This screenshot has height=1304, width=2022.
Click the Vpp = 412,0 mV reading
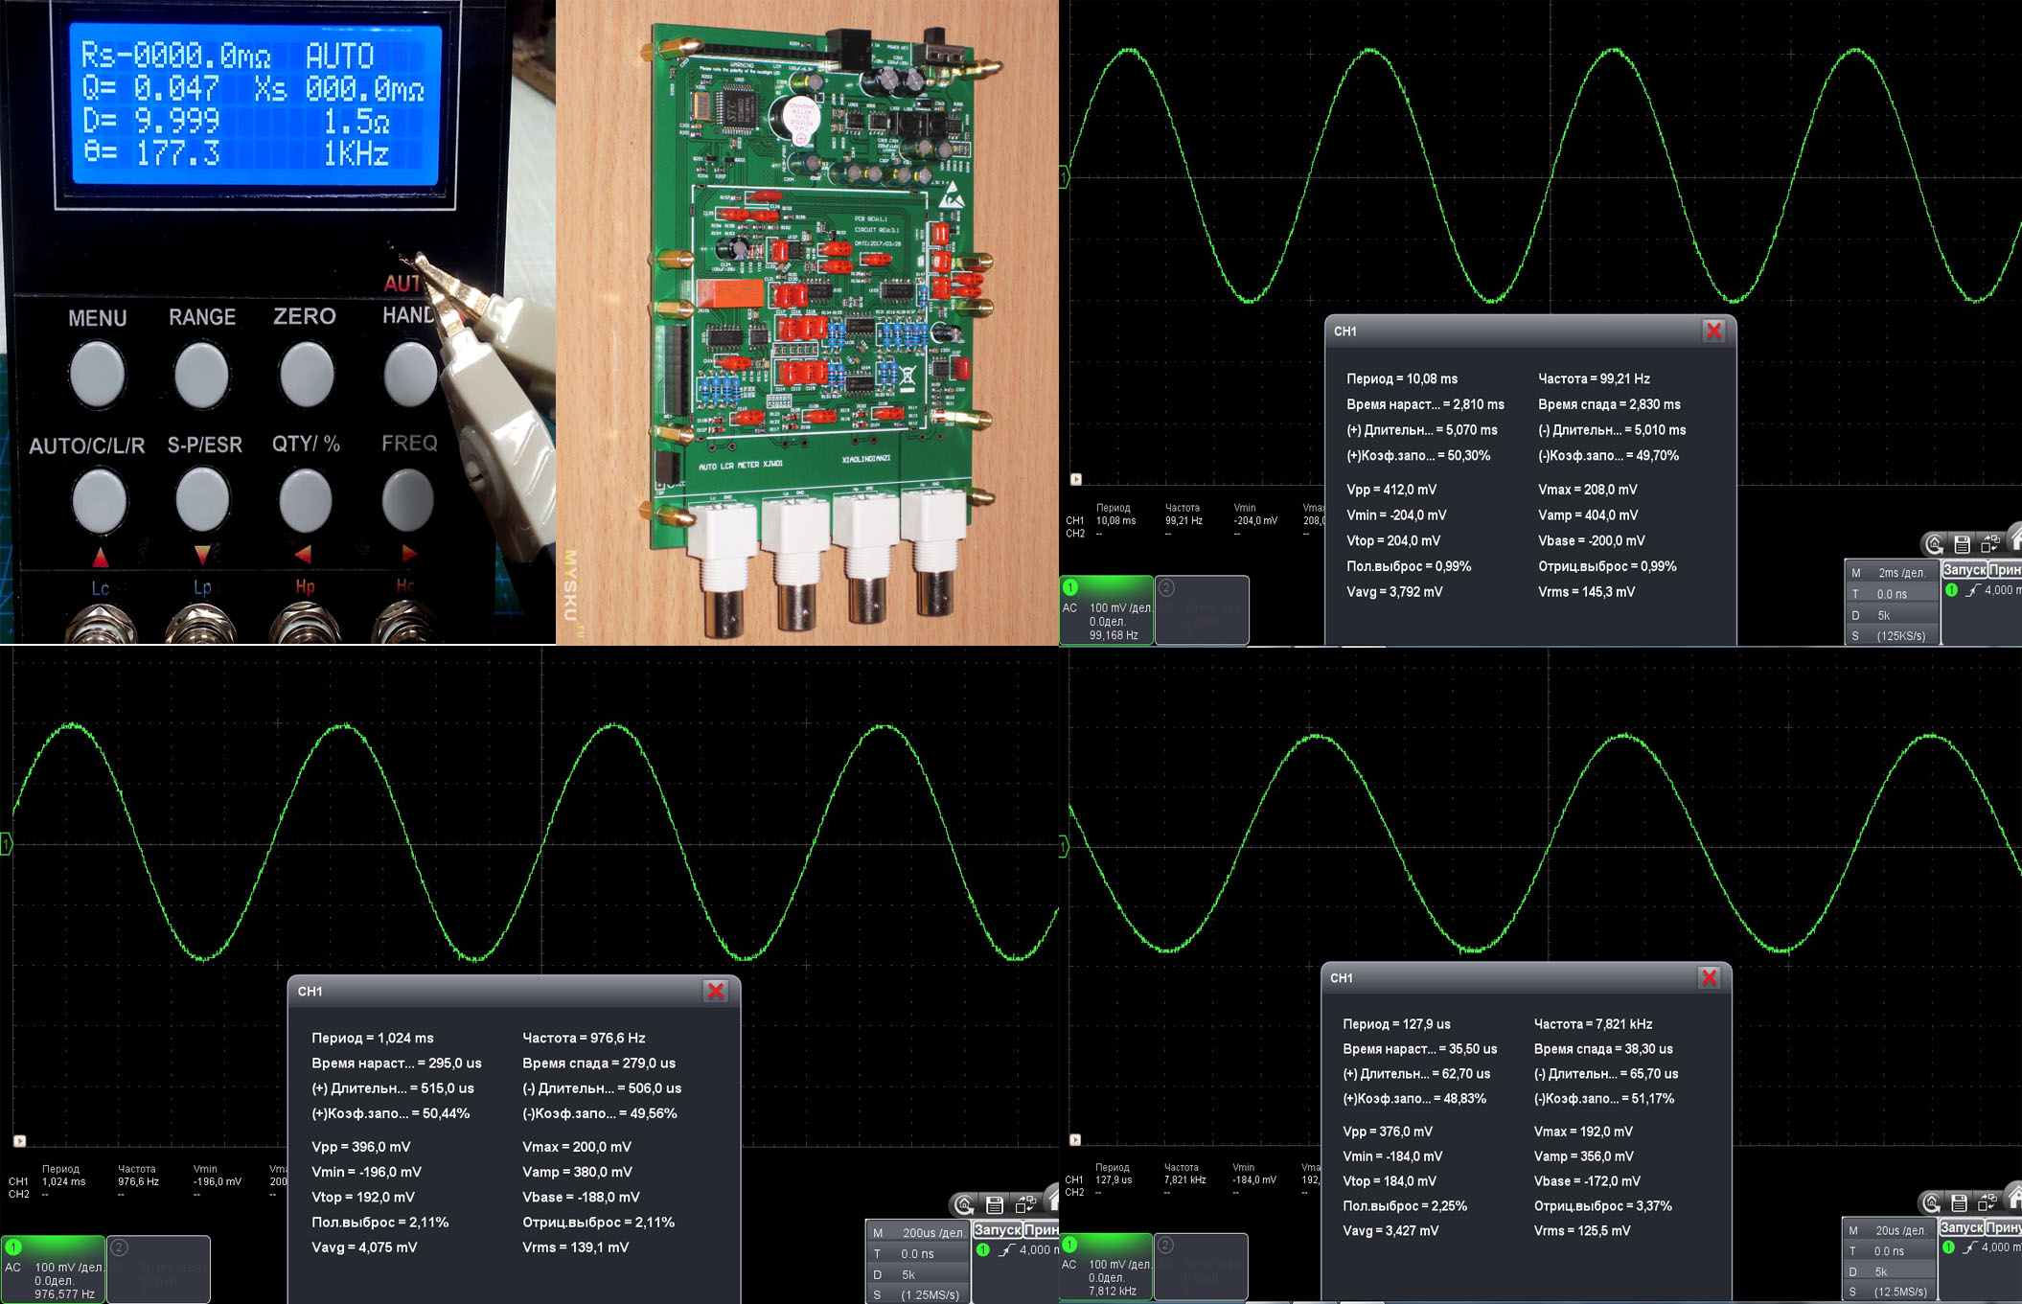coord(1391,490)
